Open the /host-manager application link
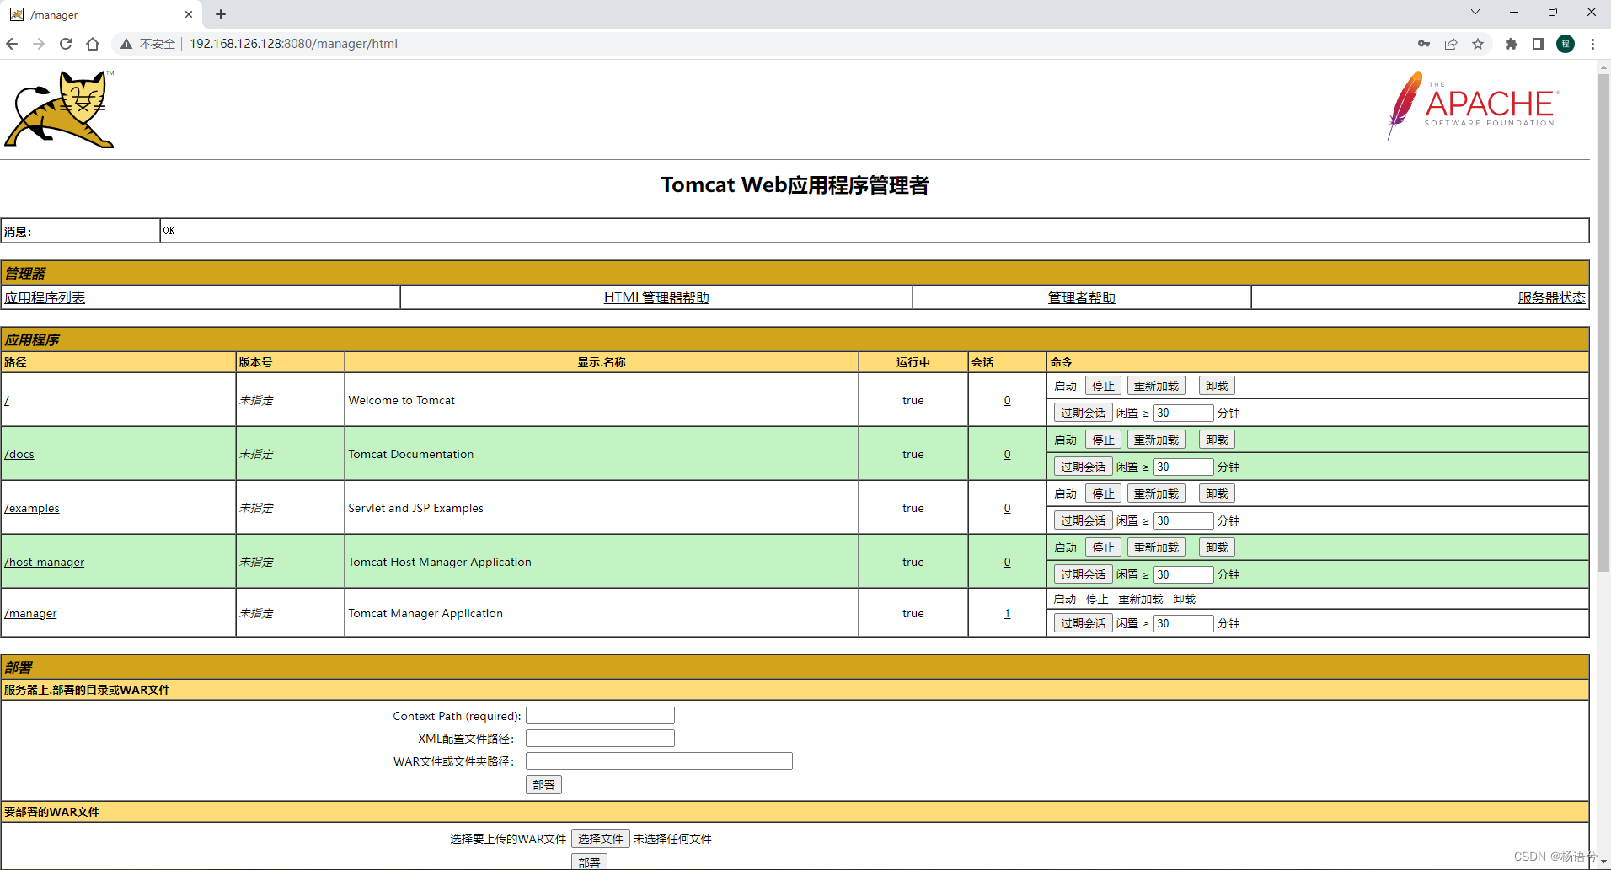This screenshot has width=1611, height=870. (x=45, y=562)
